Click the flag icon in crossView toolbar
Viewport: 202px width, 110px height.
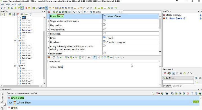click(18, 14)
